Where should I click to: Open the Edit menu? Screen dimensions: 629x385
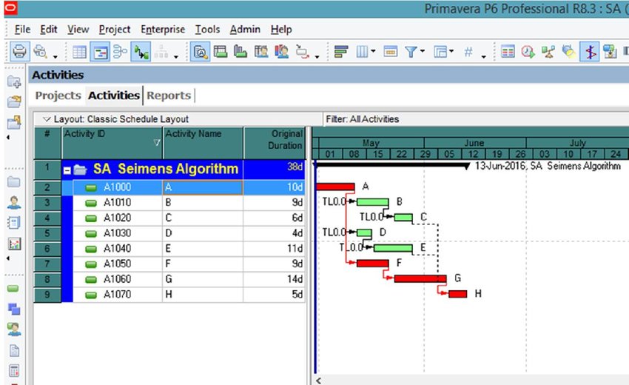49,30
